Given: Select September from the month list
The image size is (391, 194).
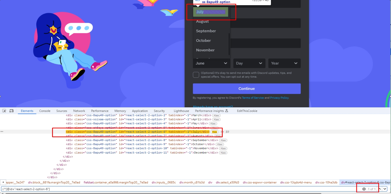Looking at the screenshot, I should tap(206, 31).
